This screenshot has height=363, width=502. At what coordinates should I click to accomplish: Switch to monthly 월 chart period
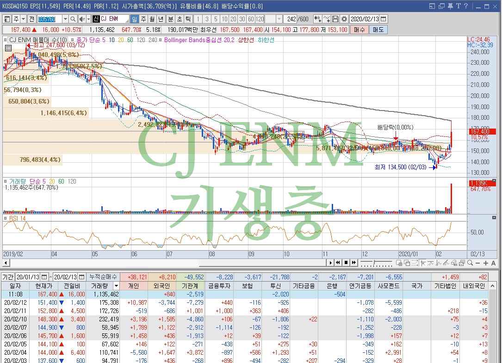point(152,19)
